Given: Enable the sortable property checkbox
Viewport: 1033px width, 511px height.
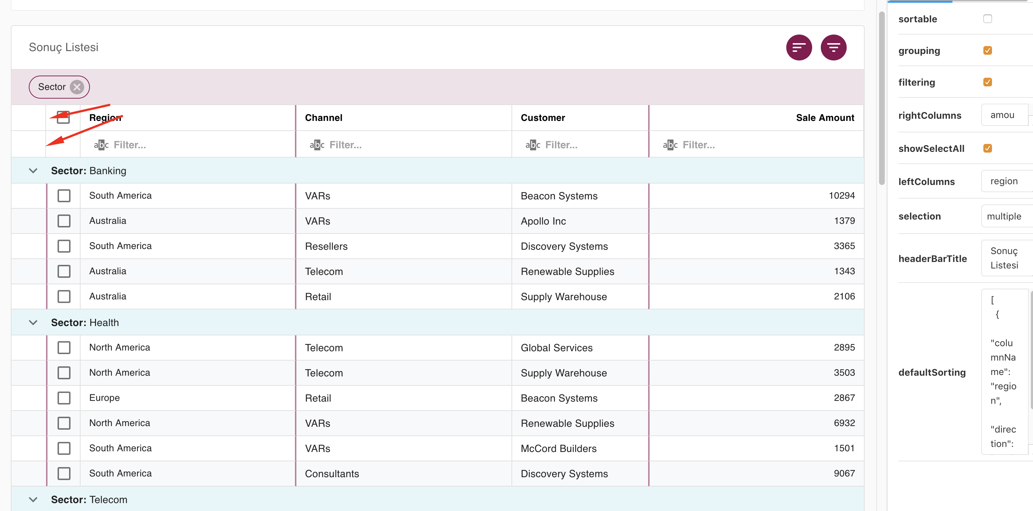Looking at the screenshot, I should point(987,19).
